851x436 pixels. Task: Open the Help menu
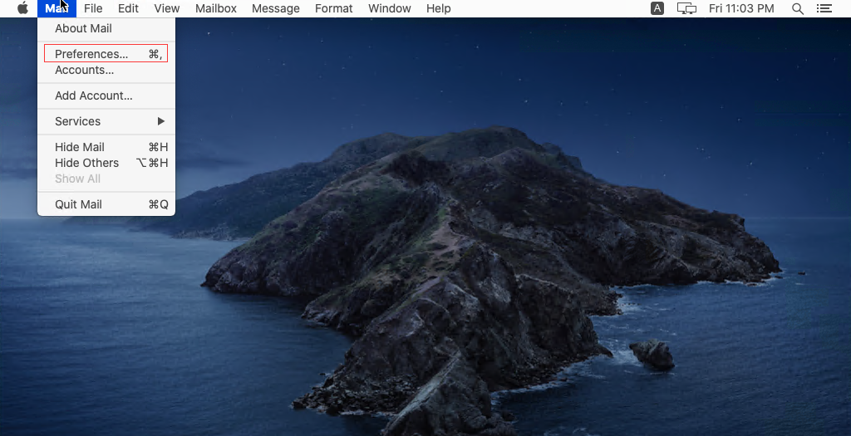(x=438, y=8)
